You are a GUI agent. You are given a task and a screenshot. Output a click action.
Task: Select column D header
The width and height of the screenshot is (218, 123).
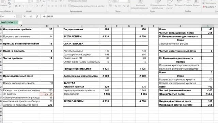[x=81, y=26]
